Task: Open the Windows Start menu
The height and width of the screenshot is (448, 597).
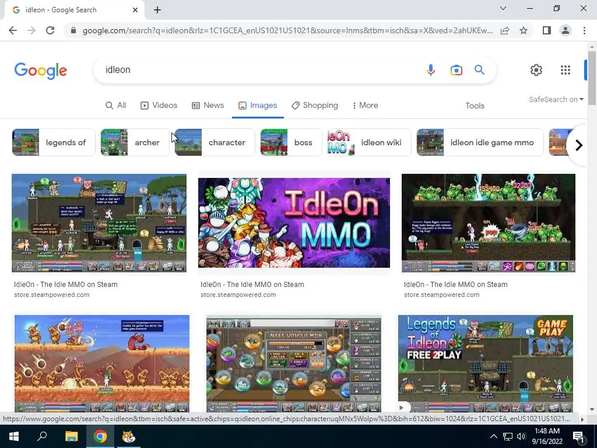Action: (14, 436)
